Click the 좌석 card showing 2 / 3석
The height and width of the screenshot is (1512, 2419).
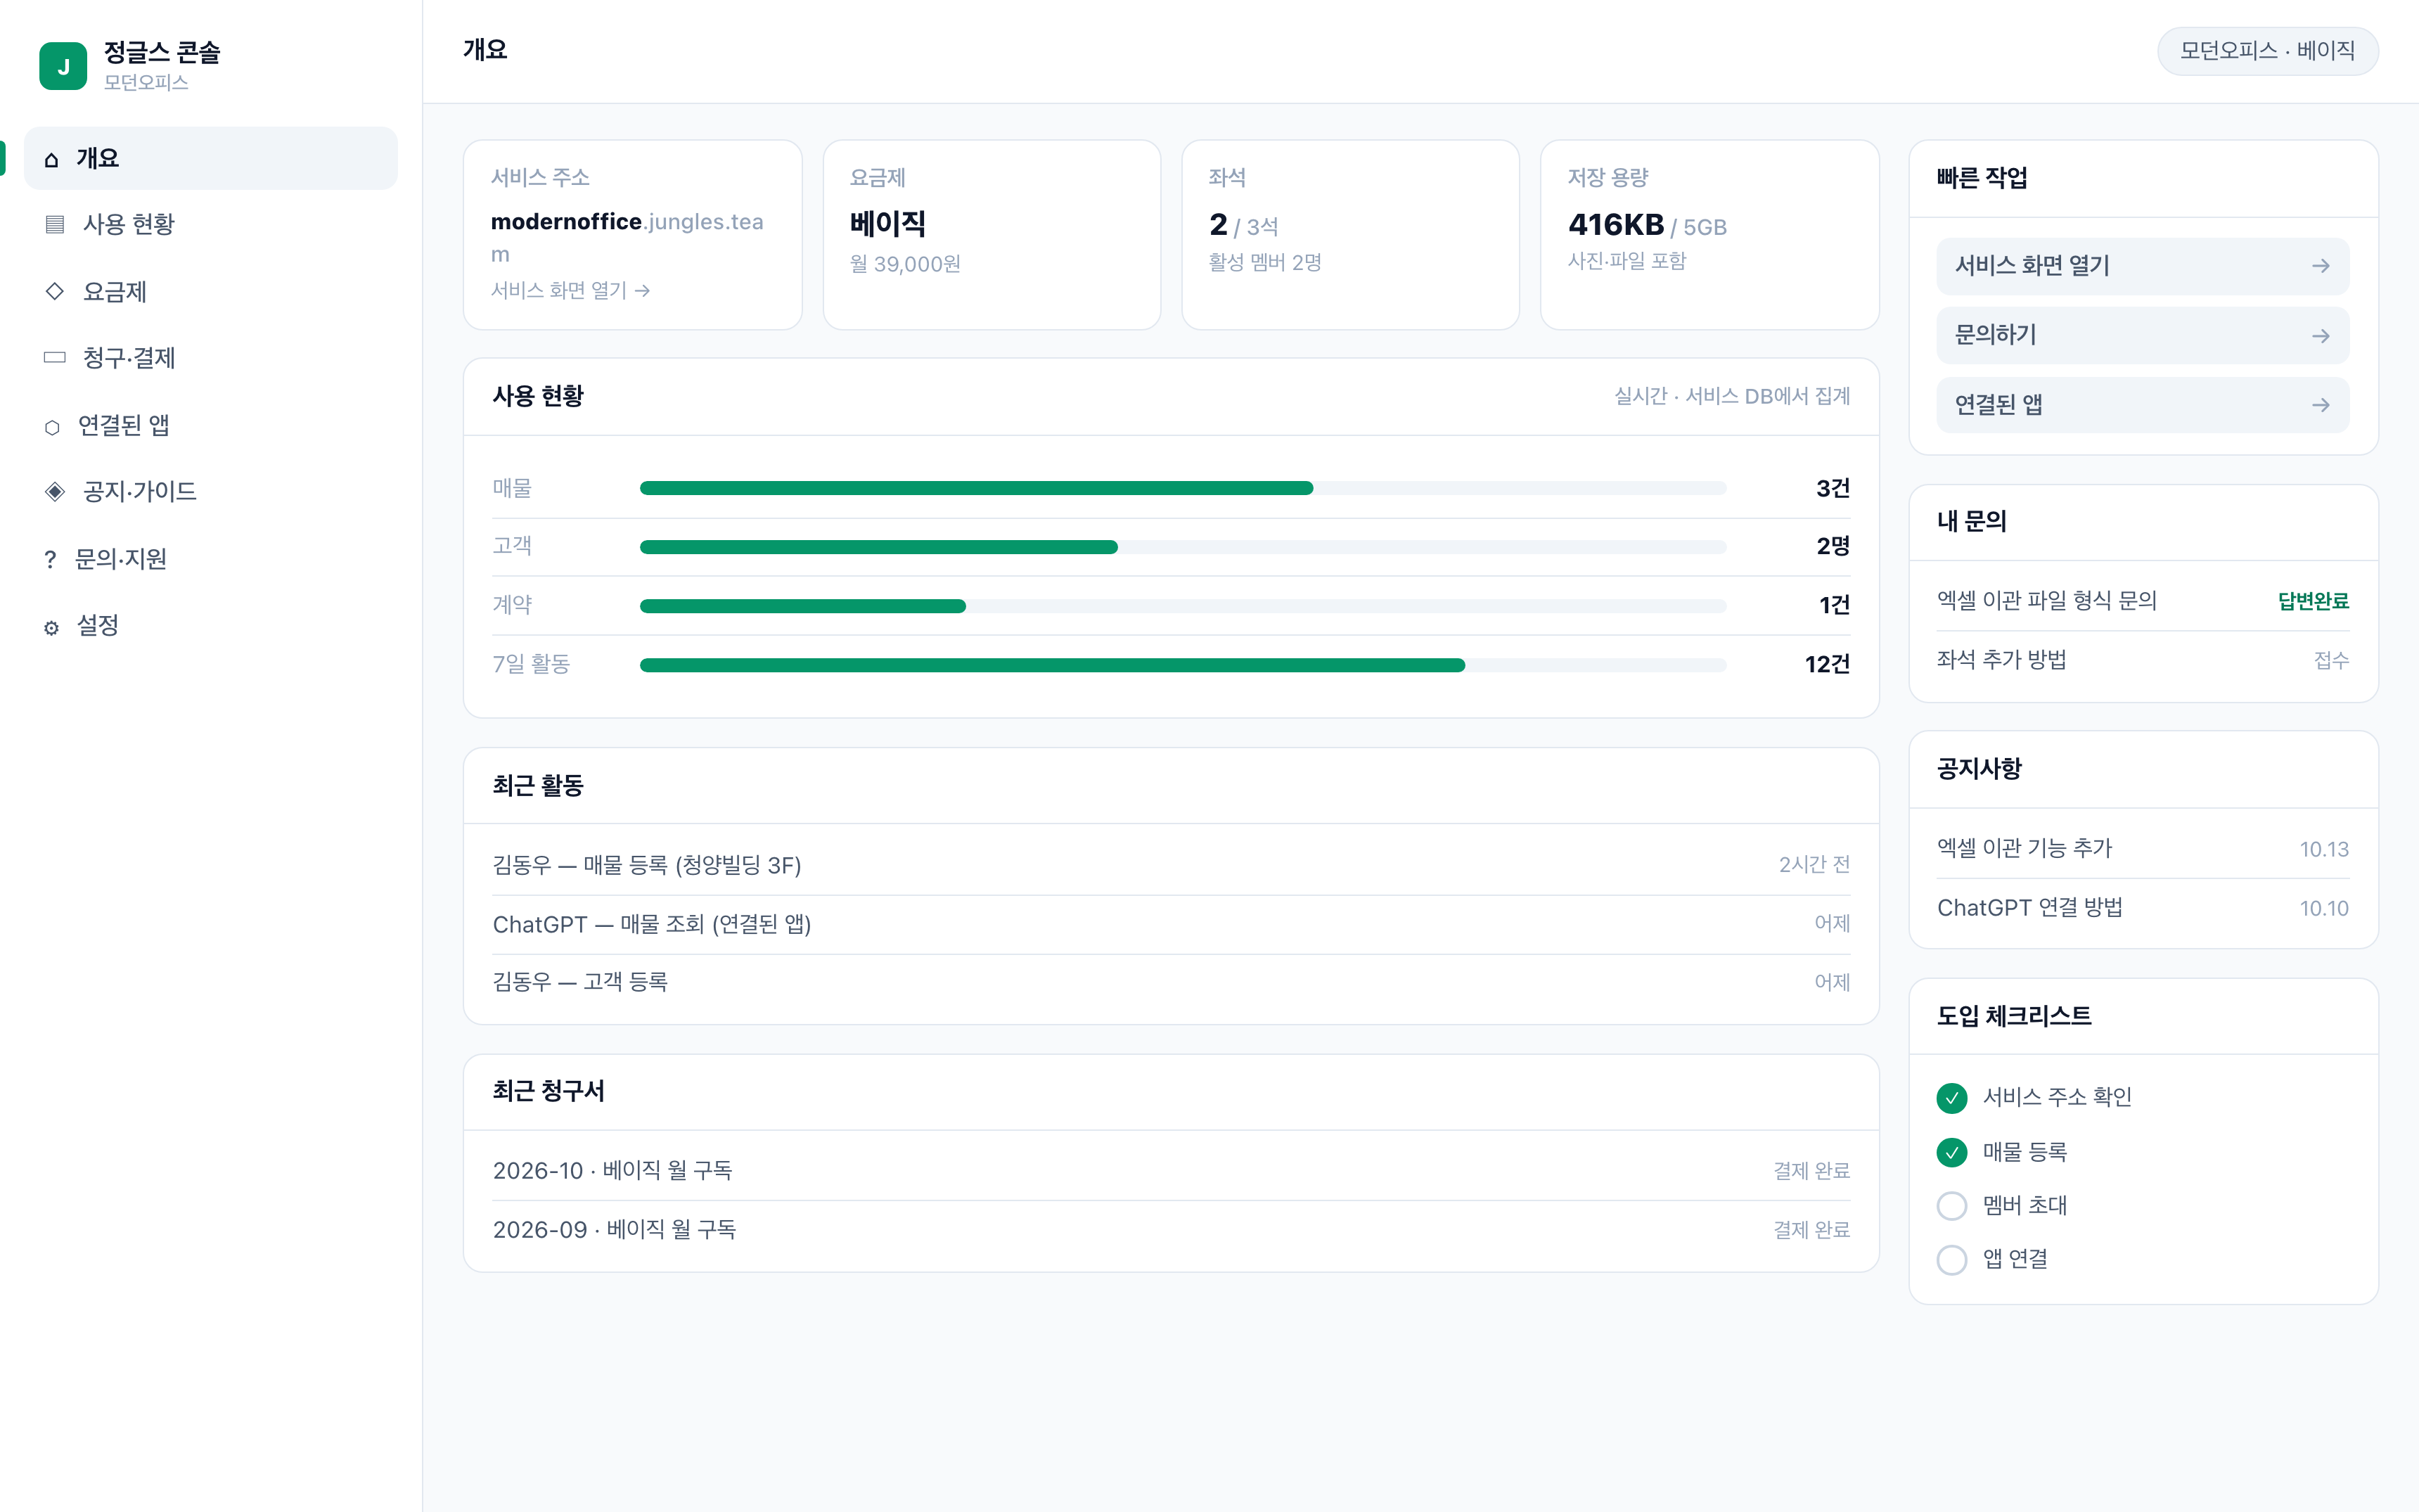[x=1350, y=235]
